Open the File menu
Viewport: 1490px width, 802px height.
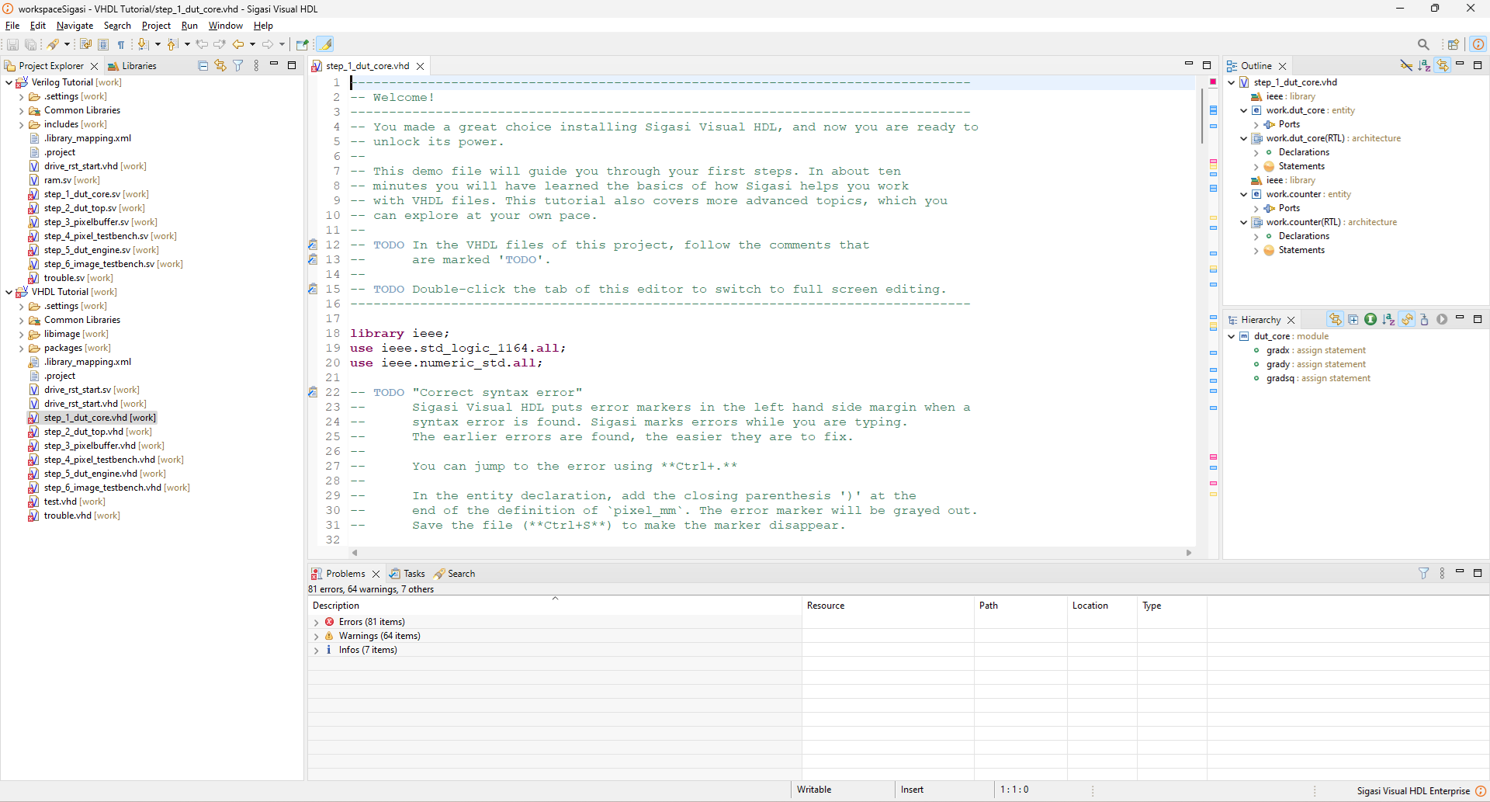(12, 26)
